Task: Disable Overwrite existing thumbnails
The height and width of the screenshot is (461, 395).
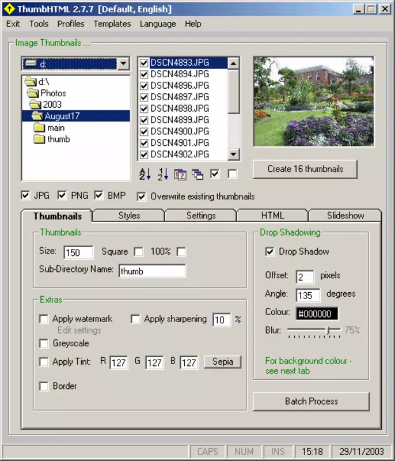Action: click(142, 197)
